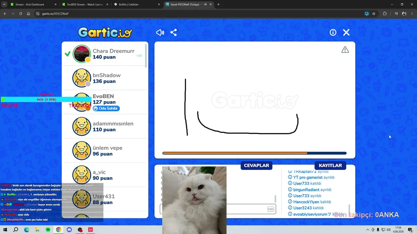The width and height of the screenshot is (417, 234).
Task: Open Windows search from taskbar
Action: 16,230
